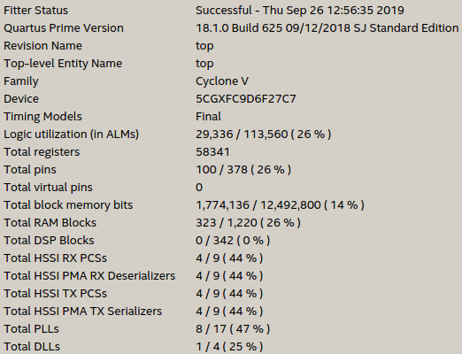Viewport: 462px width, 354px height.
Task: Select the Total pins row label
Action: pyautogui.click(x=30, y=170)
